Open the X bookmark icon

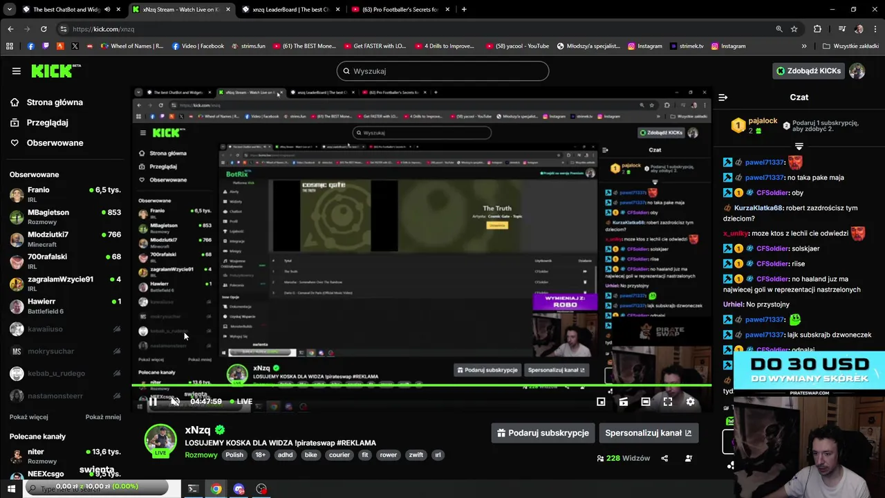coord(75,46)
